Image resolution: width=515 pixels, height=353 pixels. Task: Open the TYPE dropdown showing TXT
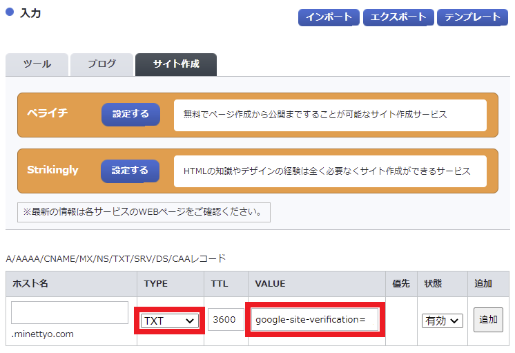point(169,321)
